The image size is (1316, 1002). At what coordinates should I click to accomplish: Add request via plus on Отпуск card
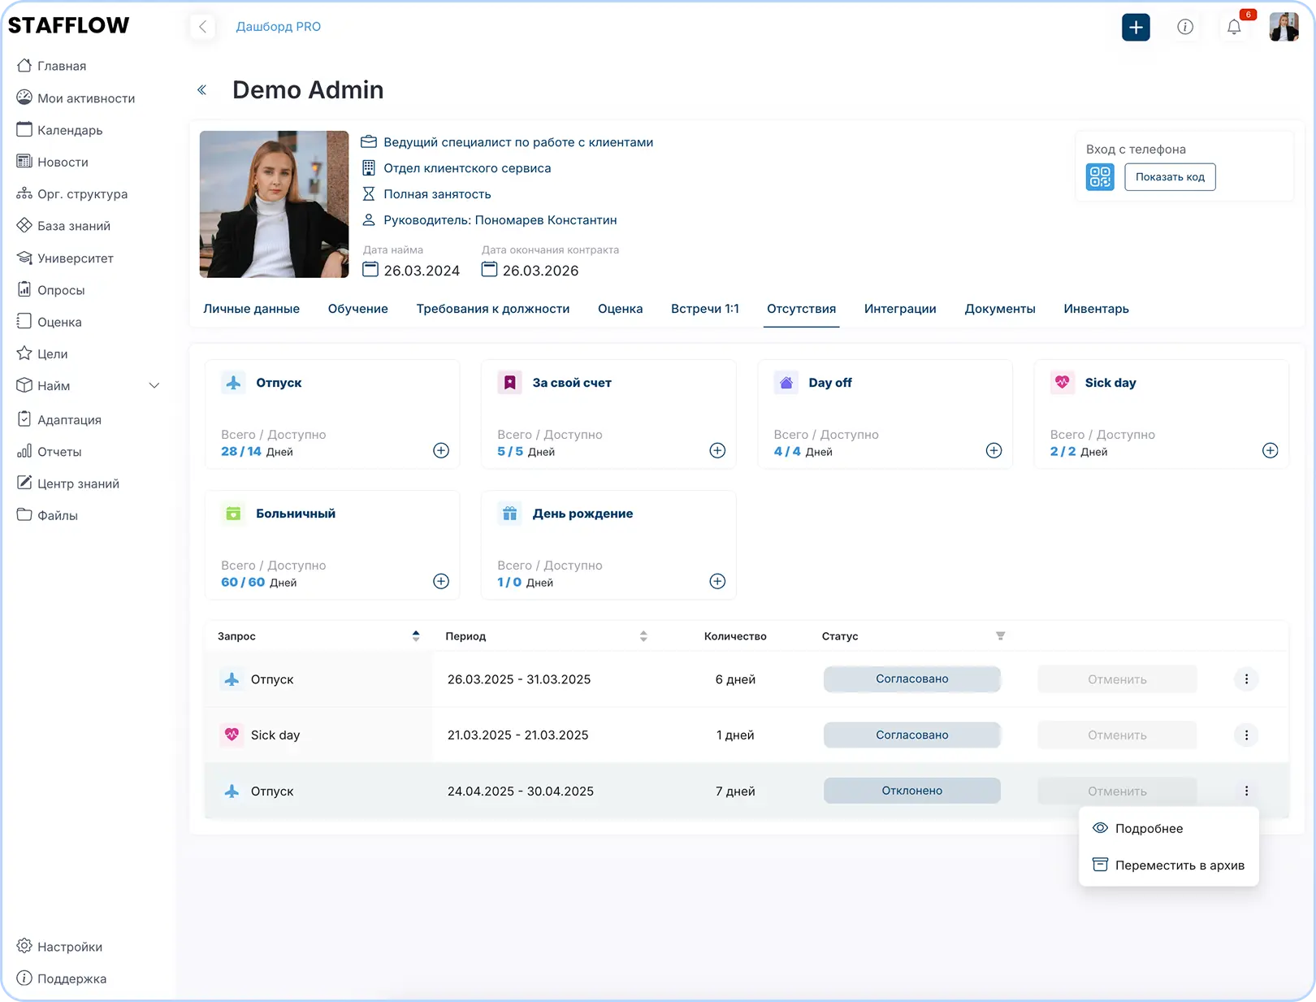(441, 450)
